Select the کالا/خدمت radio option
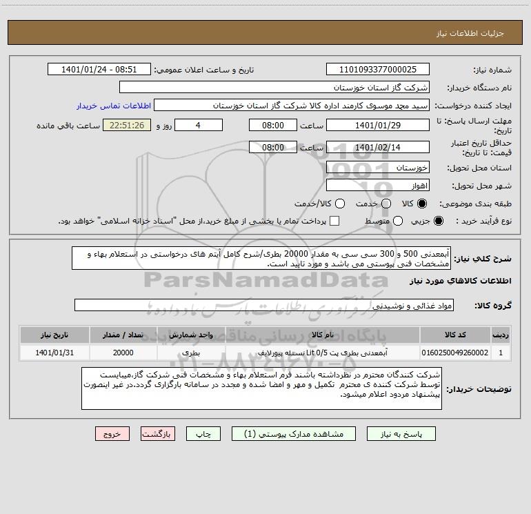Image resolution: width=531 pixels, height=514 pixels. click(x=340, y=204)
